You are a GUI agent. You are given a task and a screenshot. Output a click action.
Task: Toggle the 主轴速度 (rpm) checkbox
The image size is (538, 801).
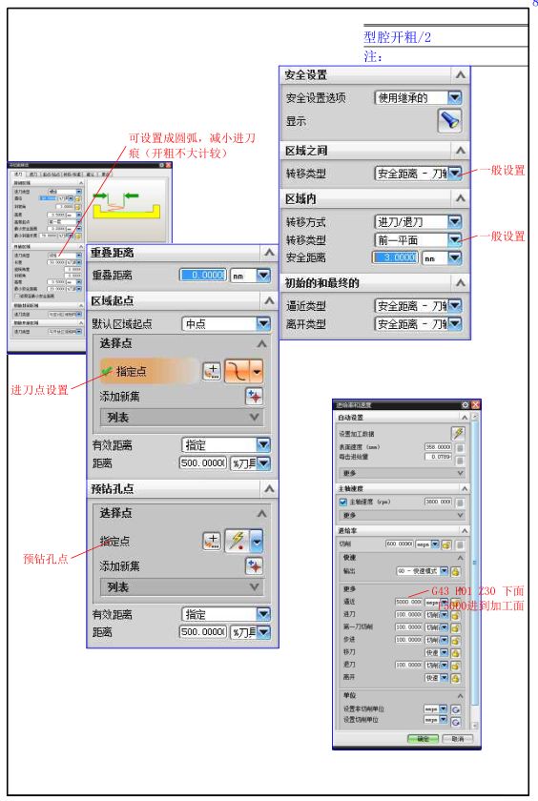tap(343, 503)
